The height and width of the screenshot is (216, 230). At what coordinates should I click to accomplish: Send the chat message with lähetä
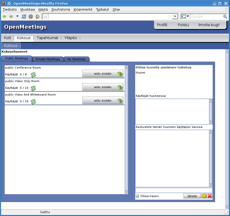[192, 196]
